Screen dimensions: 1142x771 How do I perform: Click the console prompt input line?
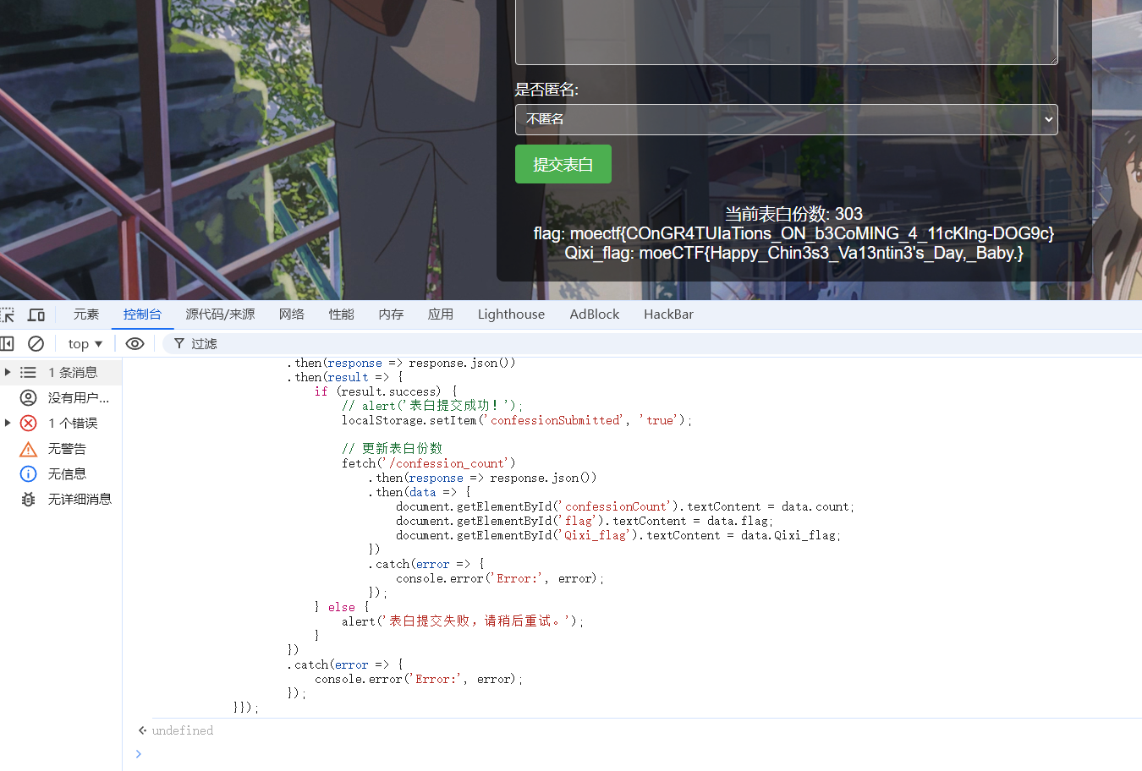tap(592, 754)
